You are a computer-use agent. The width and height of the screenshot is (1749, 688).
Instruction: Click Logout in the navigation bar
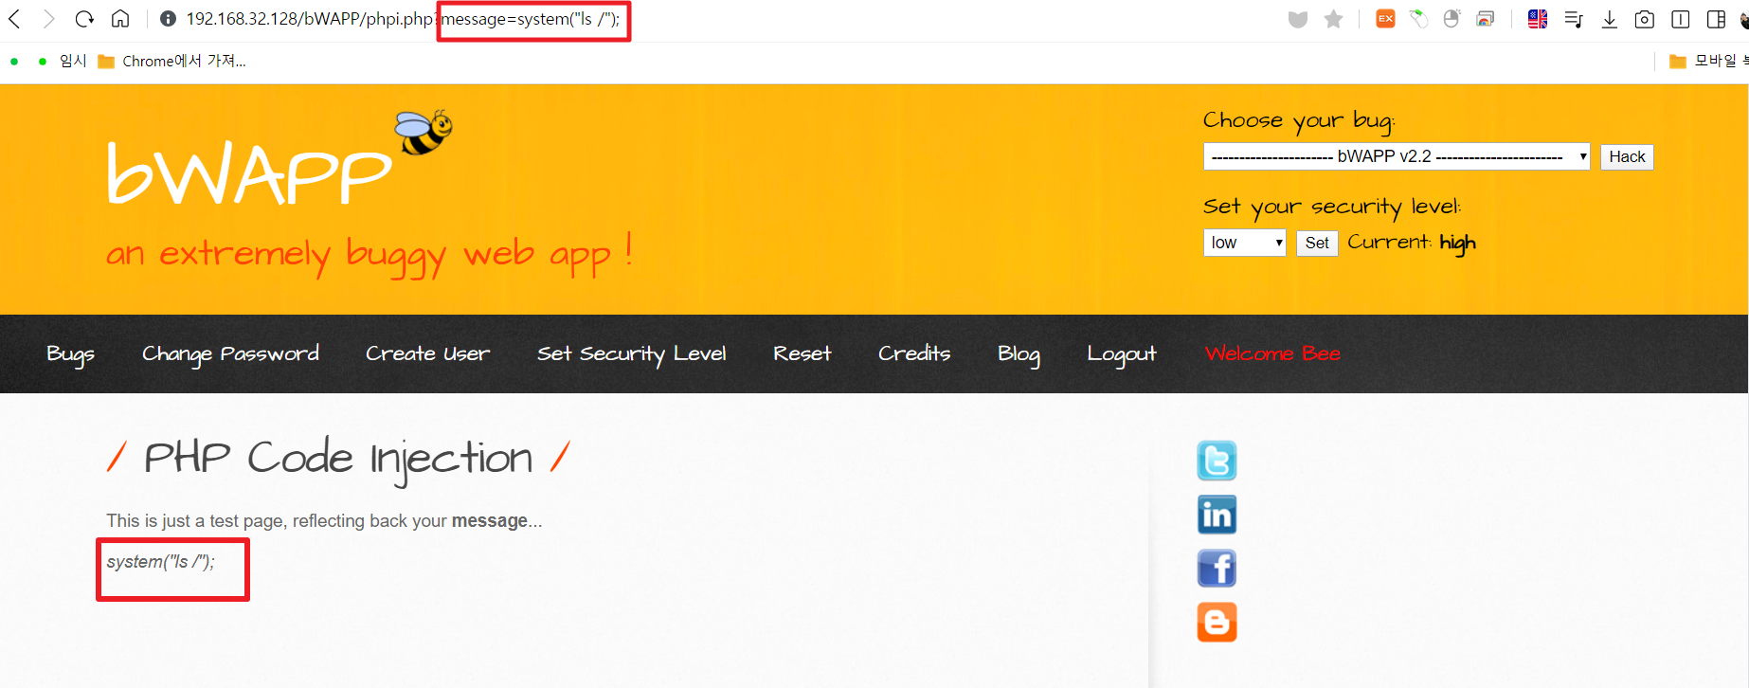click(1122, 354)
